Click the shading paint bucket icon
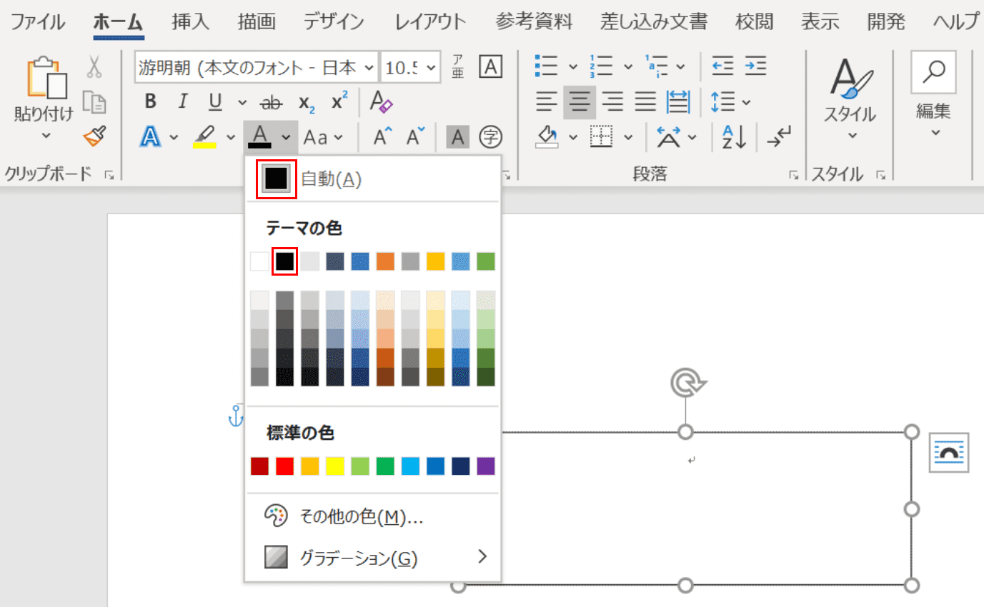Viewport: 984px width, 607px height. (x=547, y=136)
